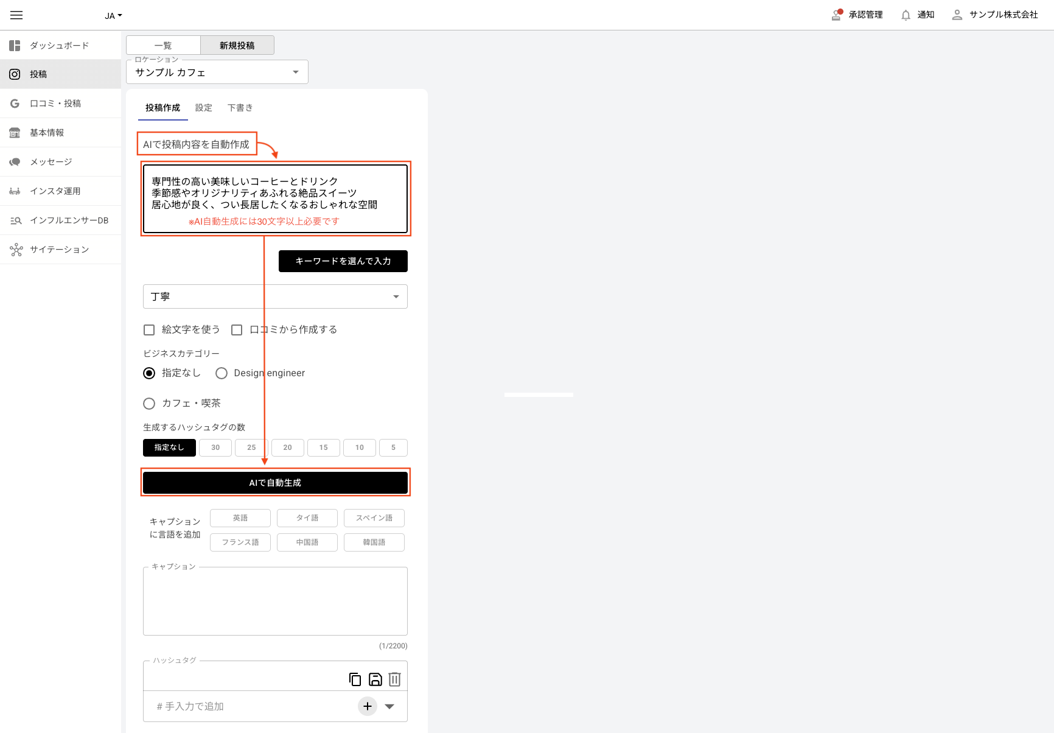Open the 承認管理 approval icon
The width and height of the screenshot is (1054, 733).
tap(837, 15)
